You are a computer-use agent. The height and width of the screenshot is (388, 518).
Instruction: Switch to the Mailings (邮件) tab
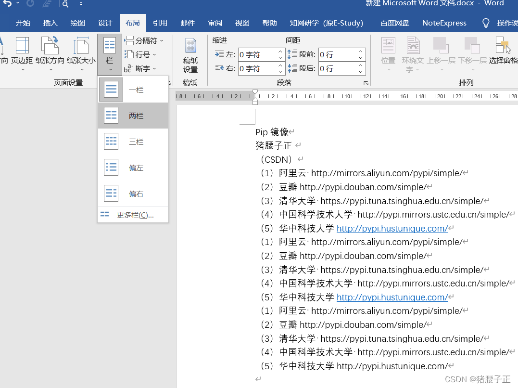click(187, 23)
